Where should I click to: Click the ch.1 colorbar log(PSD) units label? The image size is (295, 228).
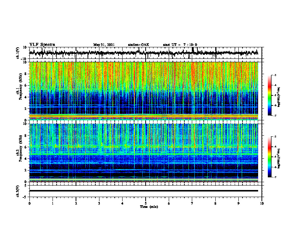click(x=279, y=97)
